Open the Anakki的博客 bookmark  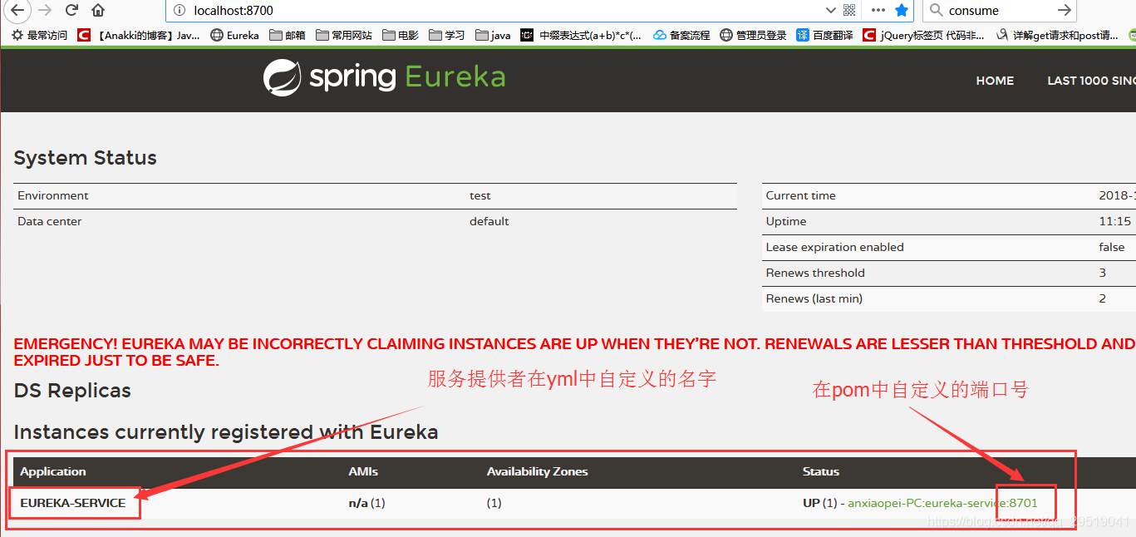[139, 35]
